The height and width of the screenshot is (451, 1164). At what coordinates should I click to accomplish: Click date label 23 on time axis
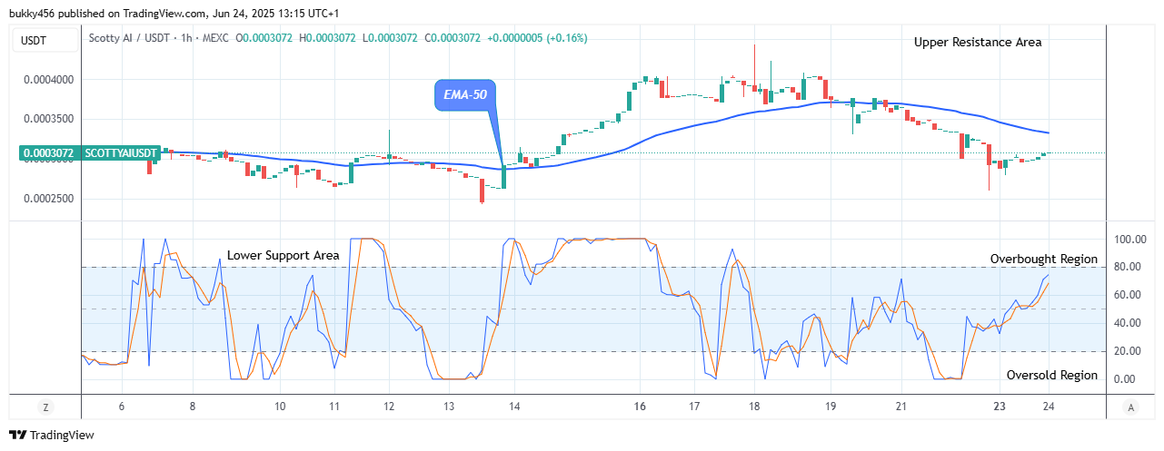click(998, 407)
